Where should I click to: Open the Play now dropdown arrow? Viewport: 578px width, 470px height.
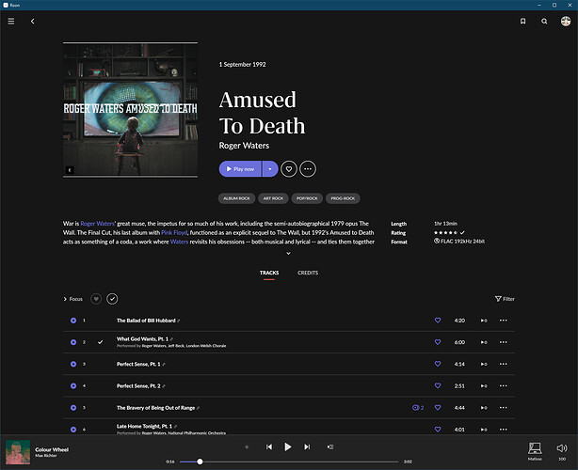pyautogui.click(x=270, y=169)
